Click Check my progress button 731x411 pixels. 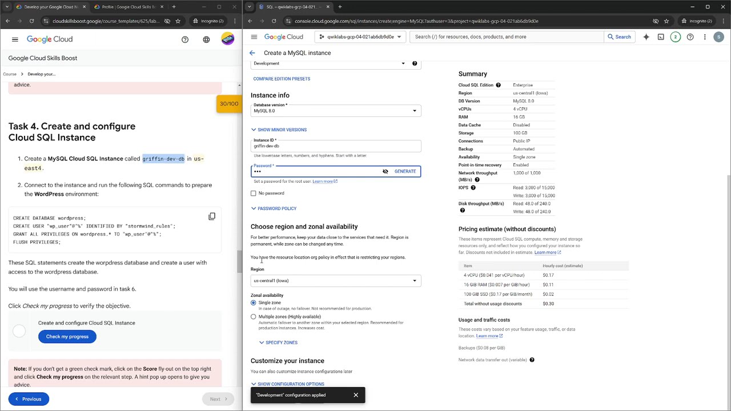(67, 337)
